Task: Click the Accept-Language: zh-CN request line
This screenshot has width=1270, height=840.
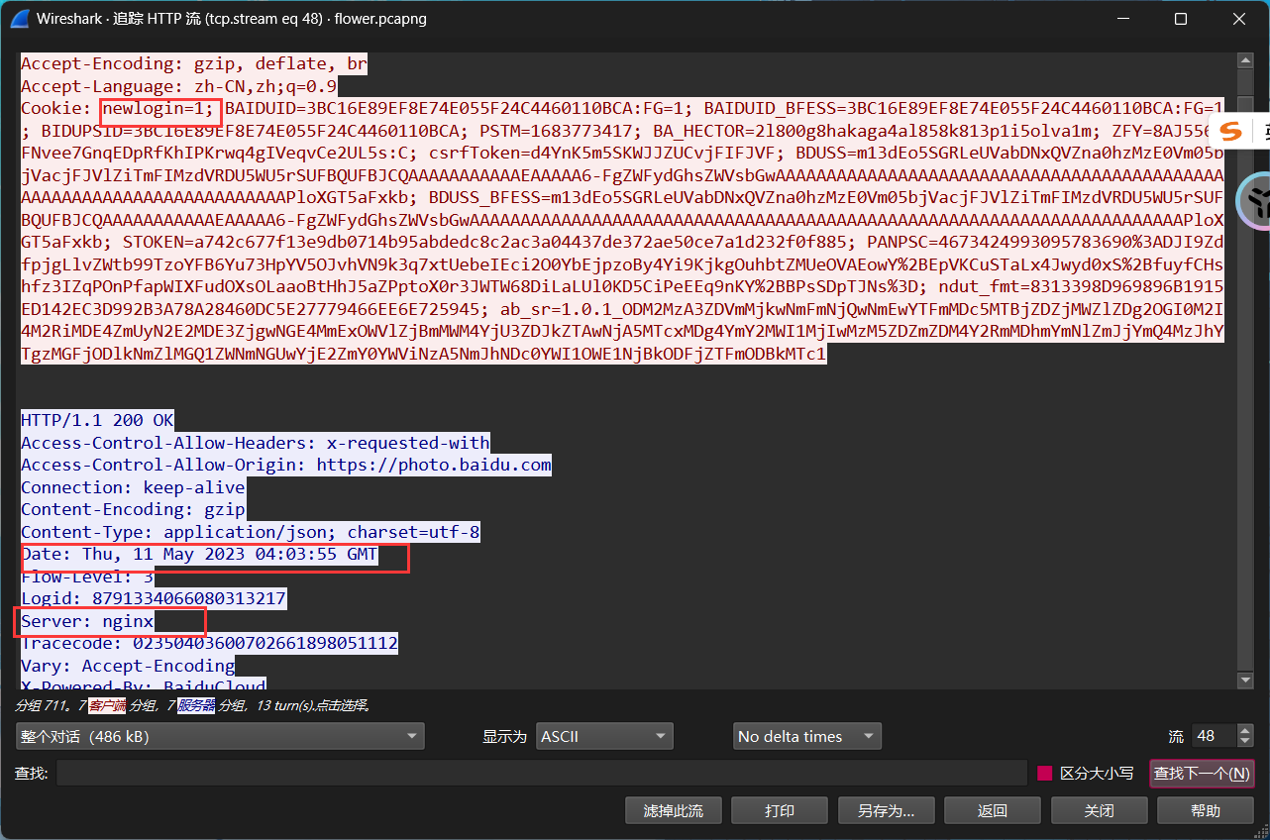Action: pyautogui.click(x=179, y=86)
